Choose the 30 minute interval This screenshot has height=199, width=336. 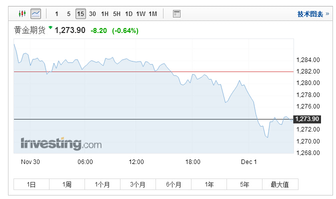click(92, 14)
